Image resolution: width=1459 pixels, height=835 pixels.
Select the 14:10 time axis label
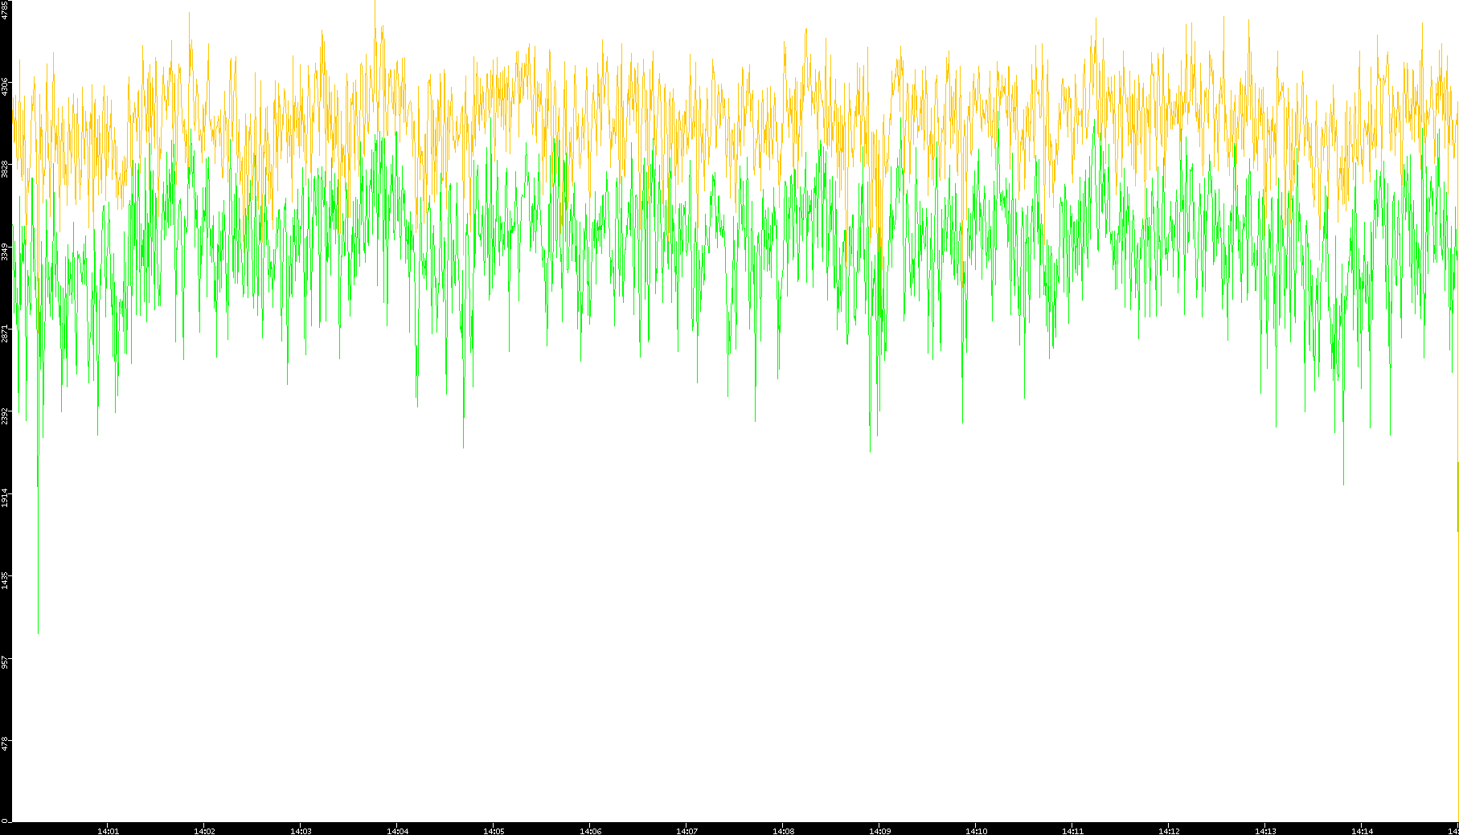pos(976,831)
